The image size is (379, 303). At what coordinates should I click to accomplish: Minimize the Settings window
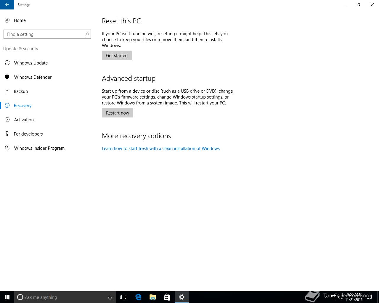click(x=345, y=5)
